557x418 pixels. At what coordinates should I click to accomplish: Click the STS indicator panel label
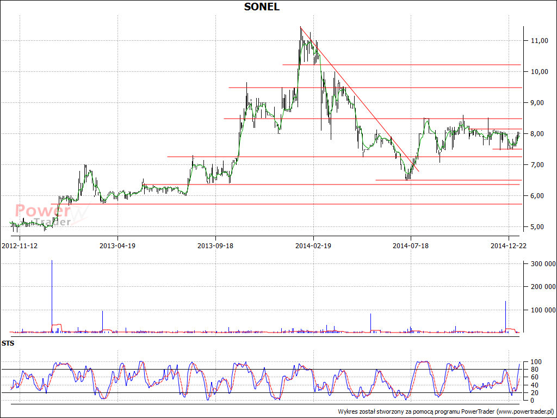pyautogui.click(x=8, y=344)
